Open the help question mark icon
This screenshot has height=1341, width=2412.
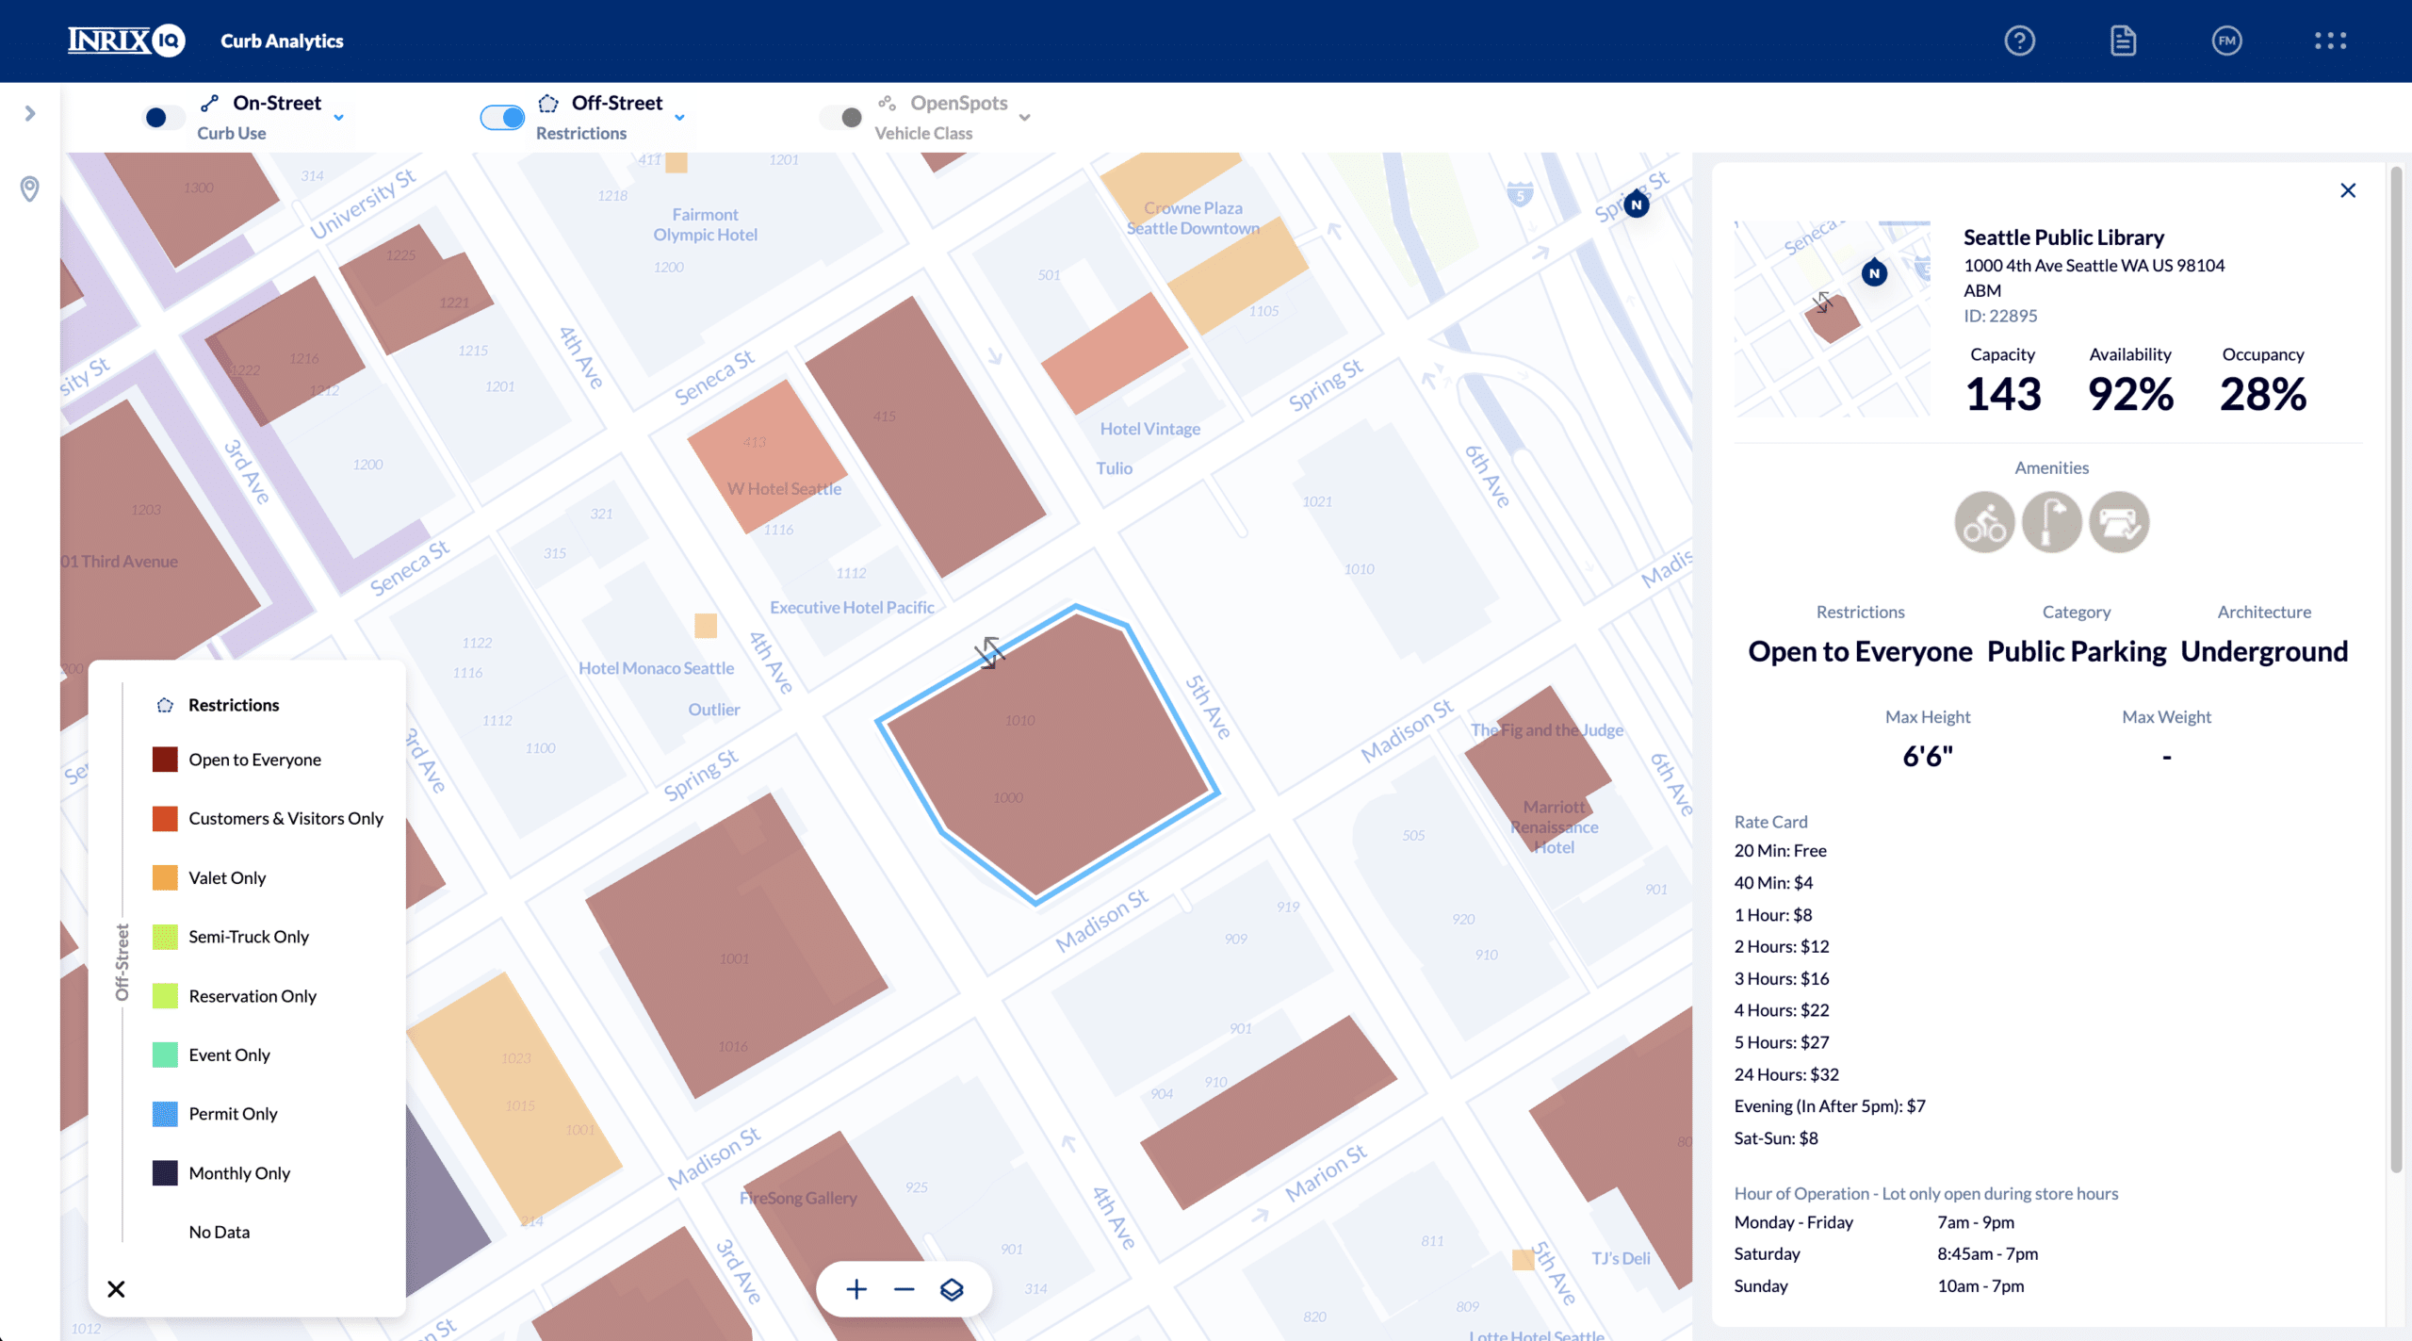click(2019, 41)
